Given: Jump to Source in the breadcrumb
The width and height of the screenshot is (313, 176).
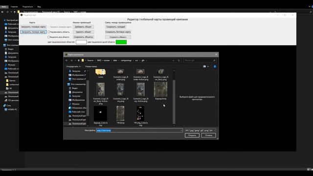Looking at the screenshot, I should pyautogui.click(x=90, y=61).
